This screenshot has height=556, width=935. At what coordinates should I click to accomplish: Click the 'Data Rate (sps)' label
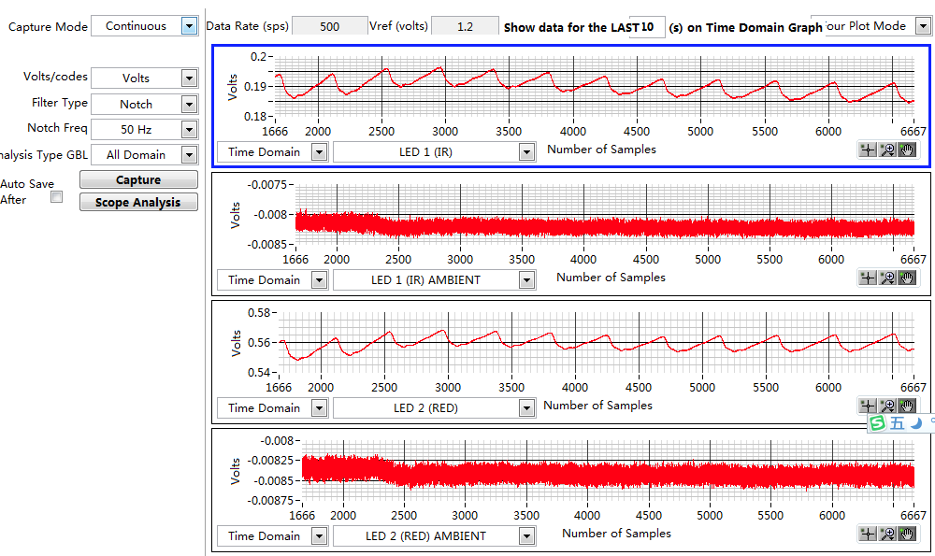click(248, 26)
